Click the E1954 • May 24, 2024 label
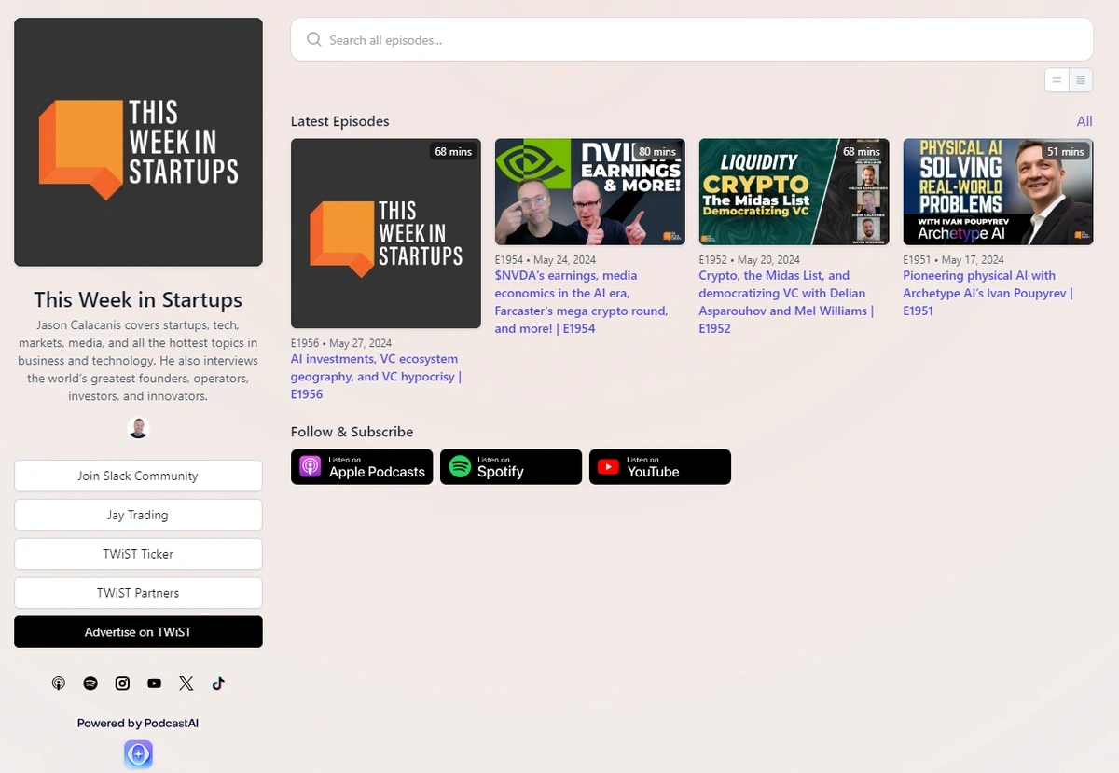The height and width of the screenshot is (773, 1119). [546, 260]
